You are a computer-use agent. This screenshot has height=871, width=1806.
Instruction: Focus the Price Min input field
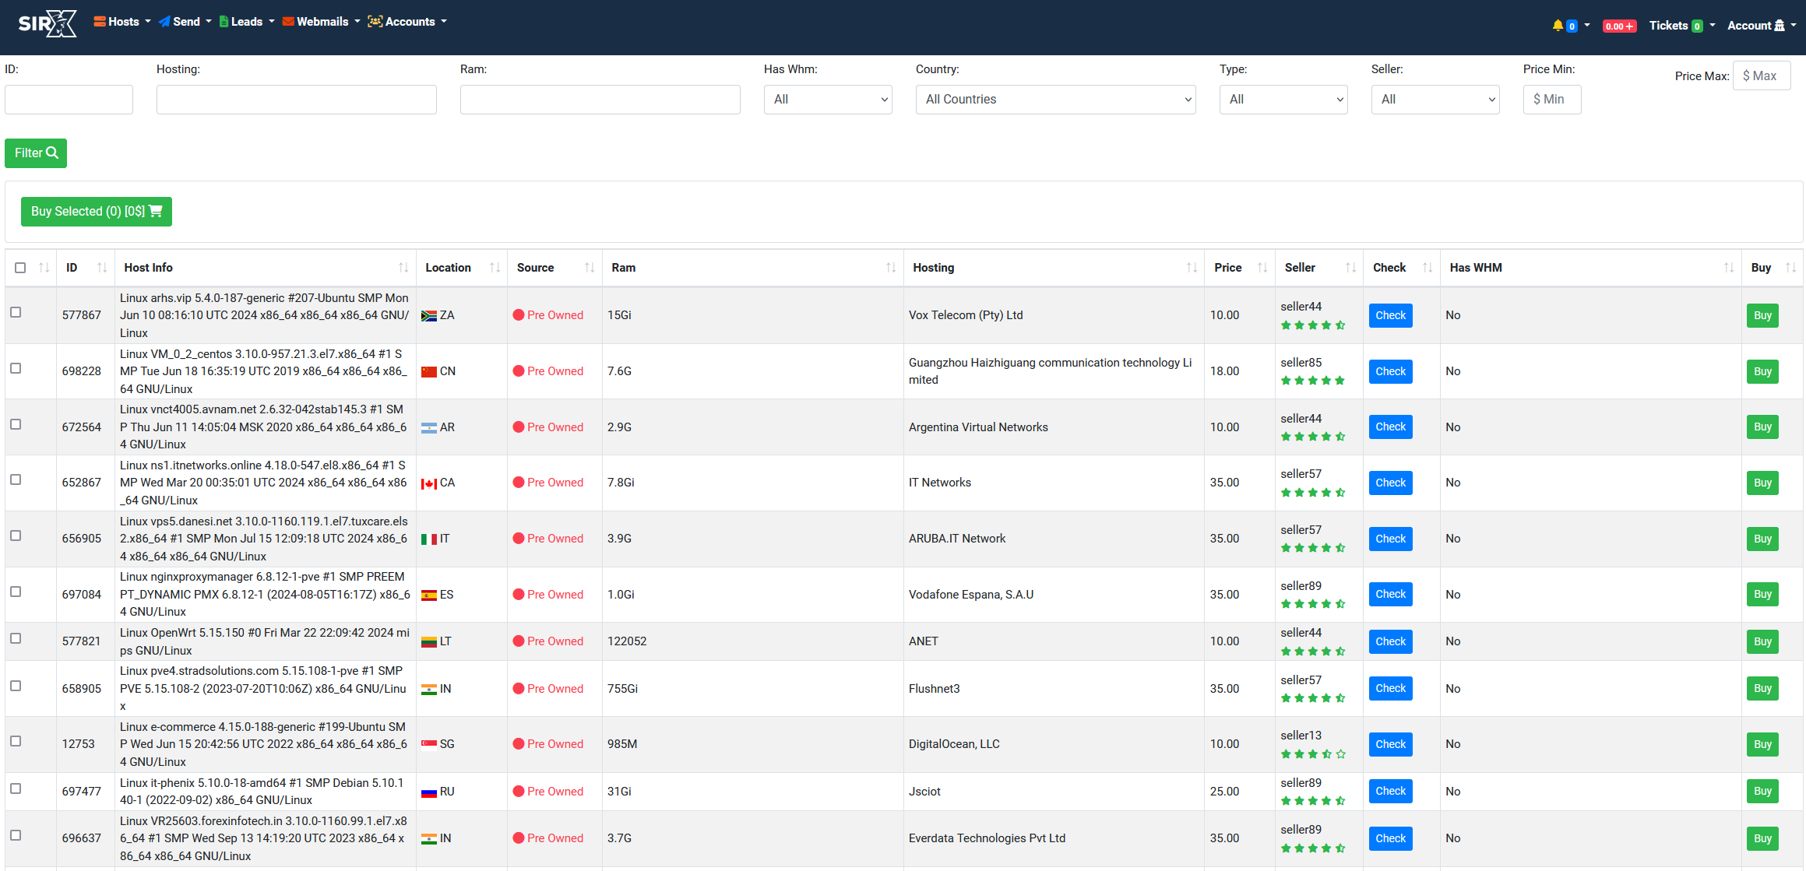(1551, 100)
